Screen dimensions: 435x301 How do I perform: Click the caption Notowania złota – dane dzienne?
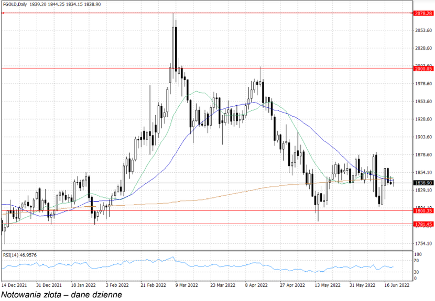click(62, 295)
